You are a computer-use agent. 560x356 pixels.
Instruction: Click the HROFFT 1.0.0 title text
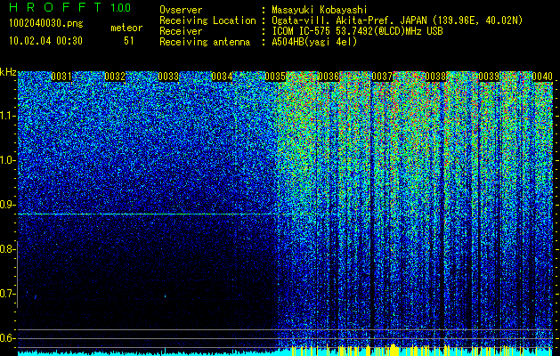[x=70, y=7]
